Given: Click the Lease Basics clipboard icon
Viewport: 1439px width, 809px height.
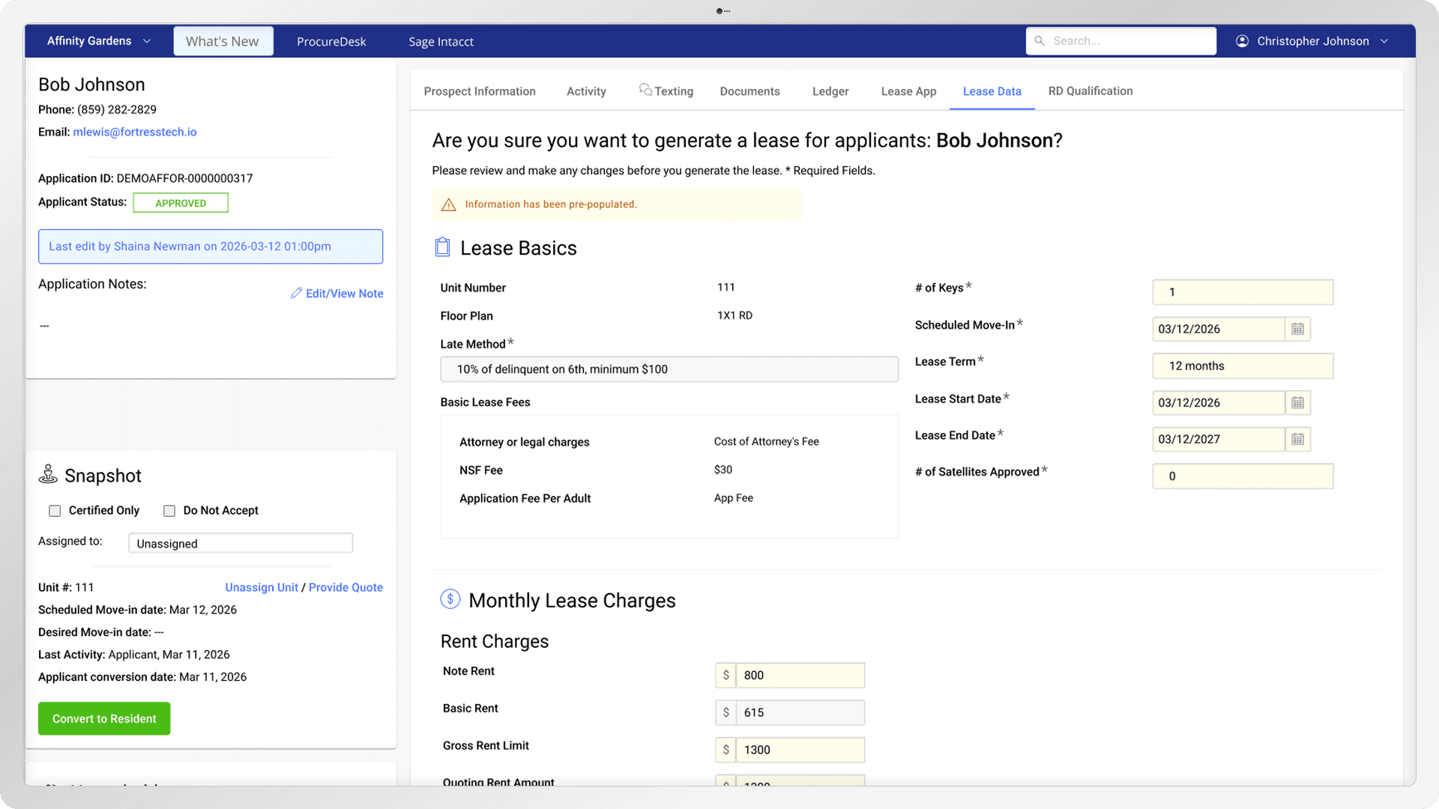Looking at the screenshot, I should coord(443,247).
